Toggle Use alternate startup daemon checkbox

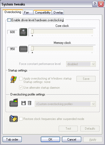(21, 87)
